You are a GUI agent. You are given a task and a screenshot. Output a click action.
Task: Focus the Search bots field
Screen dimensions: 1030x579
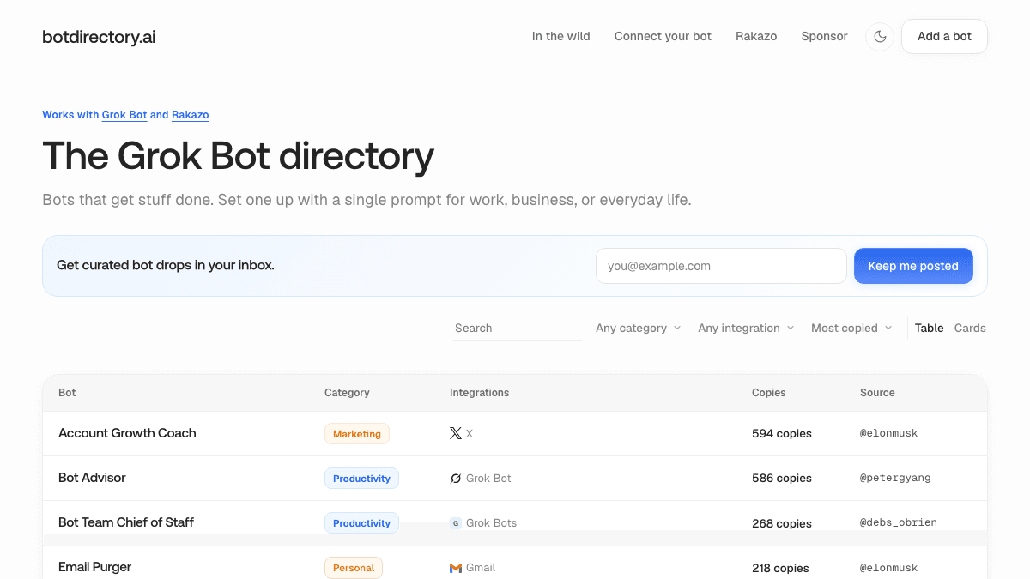517,329
